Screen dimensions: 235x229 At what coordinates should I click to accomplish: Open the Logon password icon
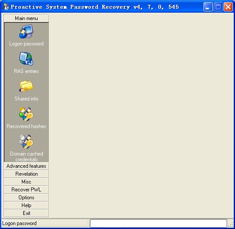(x=26, y=31)
